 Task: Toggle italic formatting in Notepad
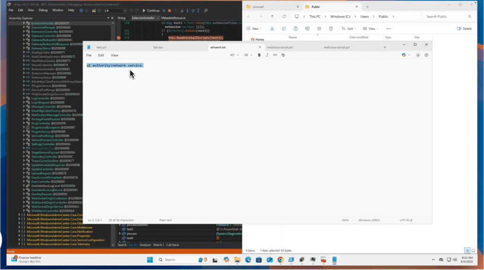click(267, 55)
